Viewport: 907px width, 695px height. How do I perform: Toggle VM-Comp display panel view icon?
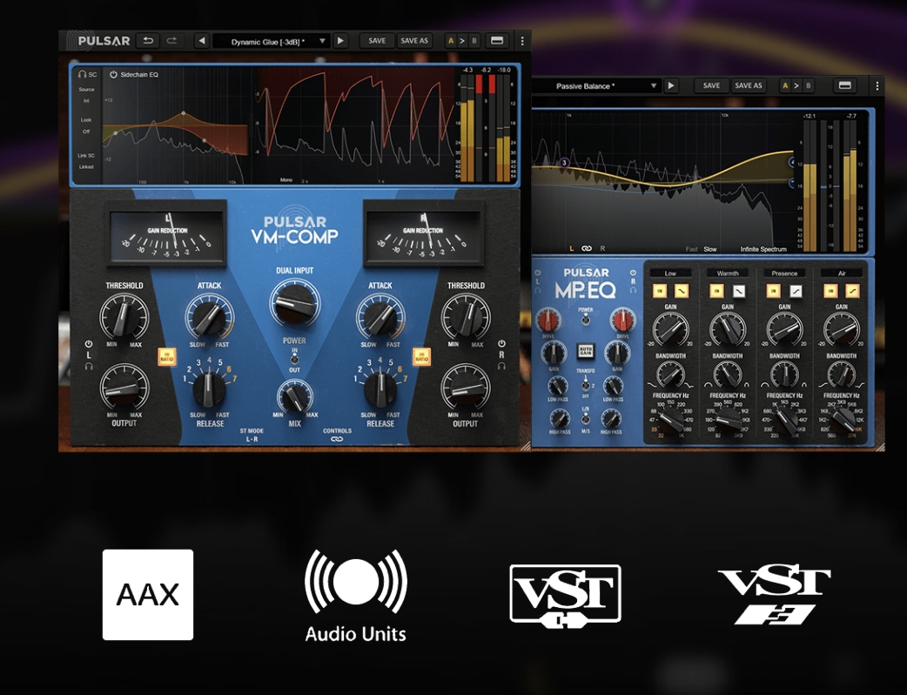pos(497,41)
